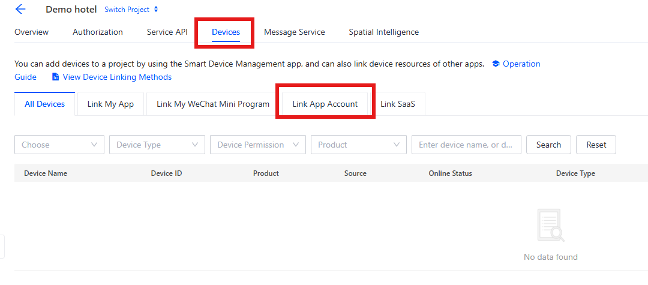
Task: Open View Device Linking Methods link
Action: (x=117, y=77)
